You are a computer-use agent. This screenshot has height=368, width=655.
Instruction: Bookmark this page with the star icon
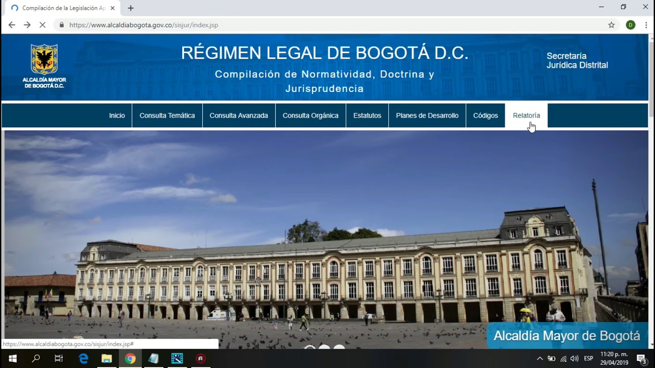point(612,25)
